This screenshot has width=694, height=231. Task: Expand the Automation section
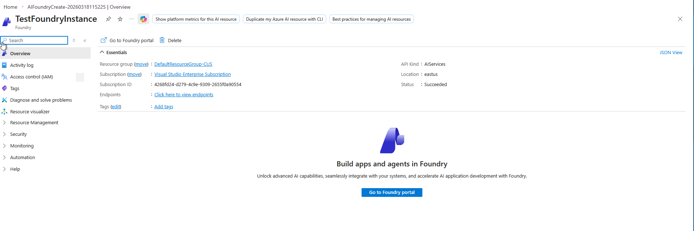(x=23, y=157)
